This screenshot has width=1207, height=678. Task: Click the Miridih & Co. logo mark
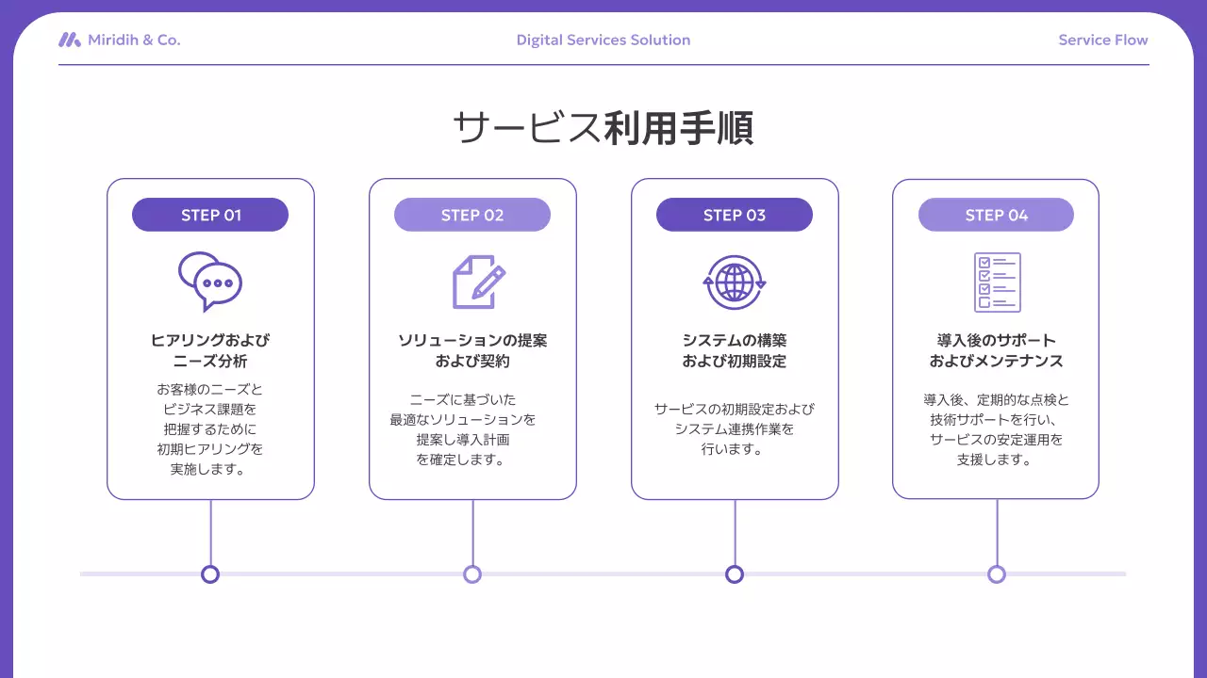pos(69,39)
